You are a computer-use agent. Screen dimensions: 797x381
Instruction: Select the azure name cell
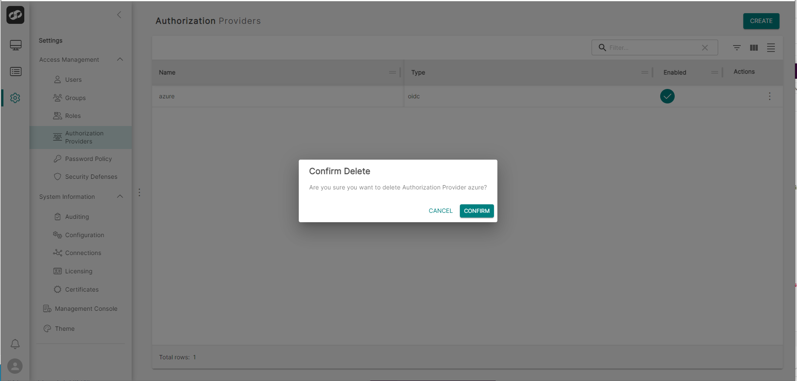(278, 96)
